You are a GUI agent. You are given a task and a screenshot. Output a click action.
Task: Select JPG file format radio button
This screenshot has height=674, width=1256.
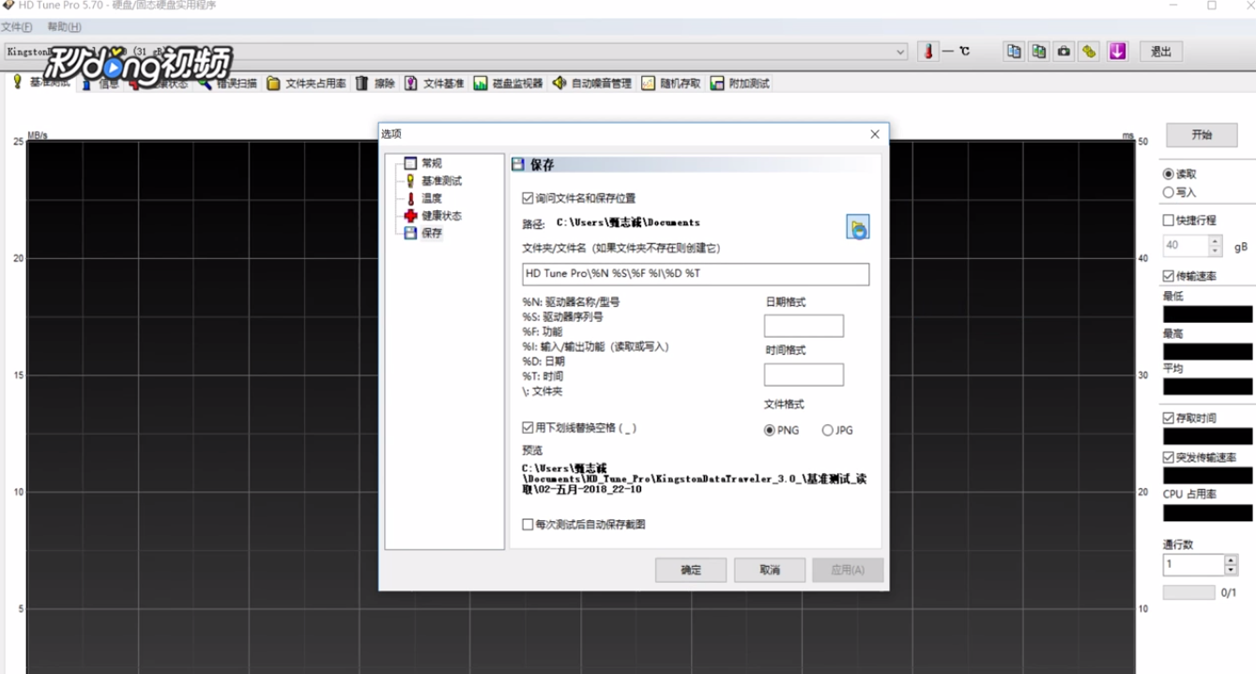pyautogui.click(x=827, y=431)
